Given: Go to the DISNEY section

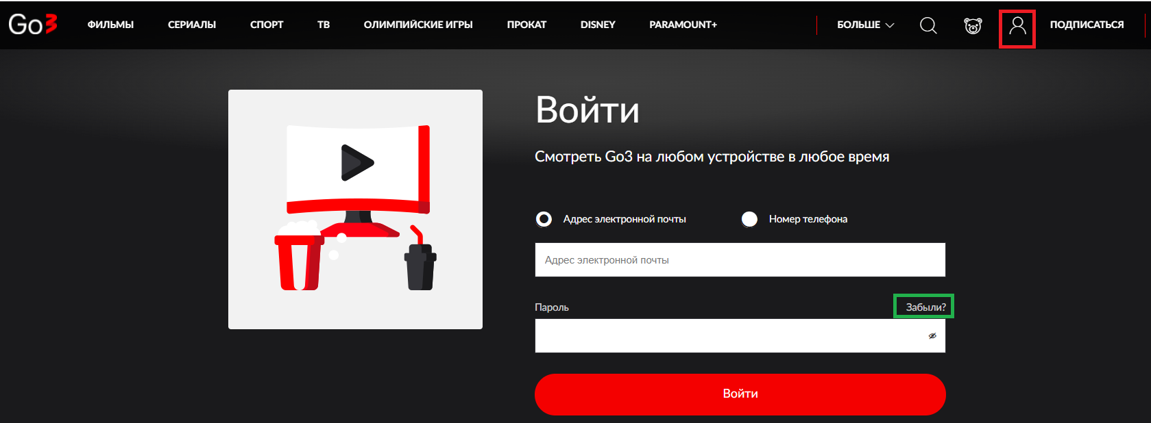Looking at the screenshot, I should [x=598, y=25].
